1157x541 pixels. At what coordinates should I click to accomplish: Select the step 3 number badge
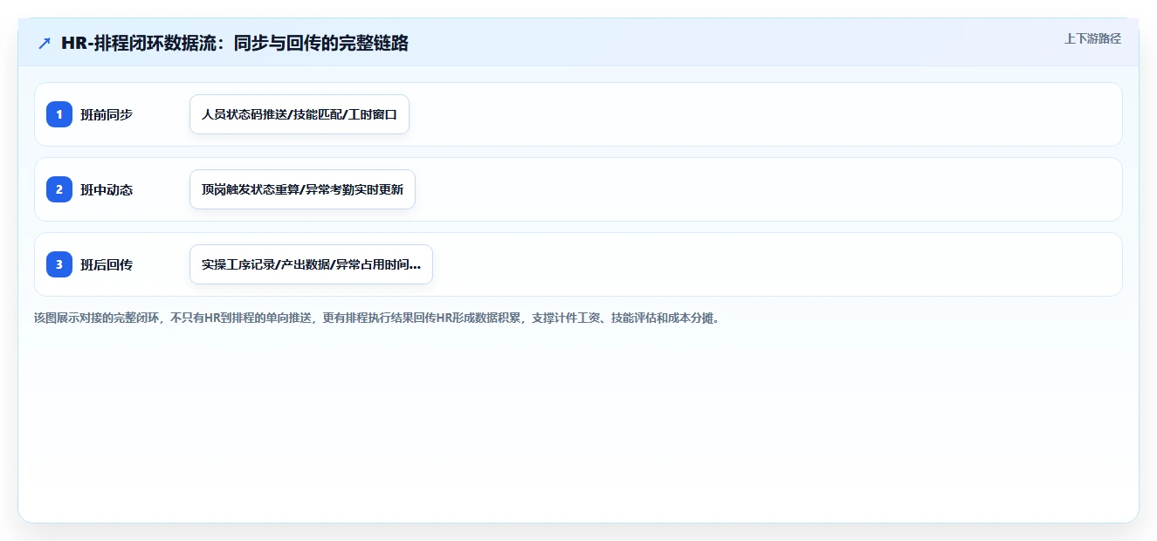click(59, 264)
